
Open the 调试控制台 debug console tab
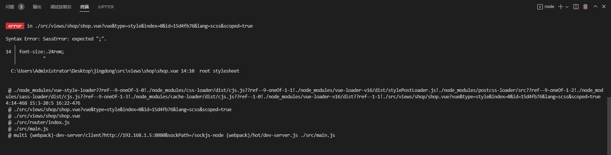pos(61,7)
